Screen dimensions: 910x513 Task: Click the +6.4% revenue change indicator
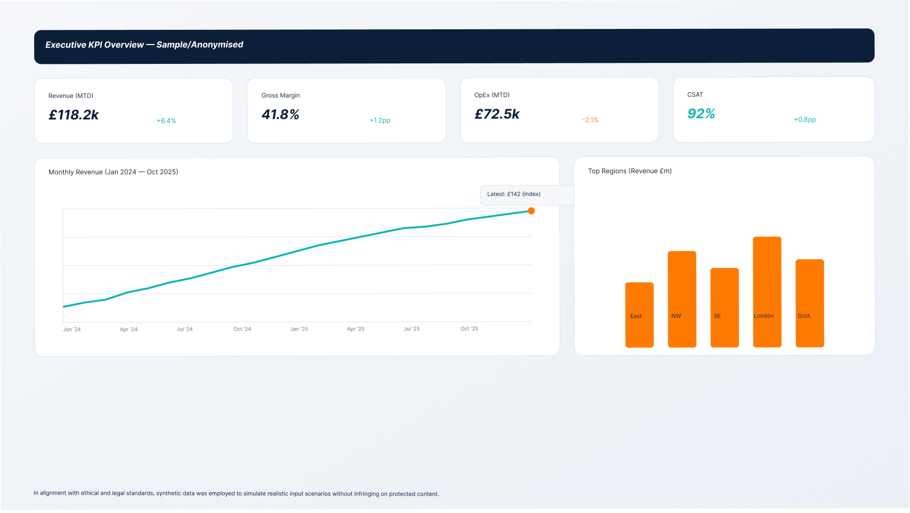tap(166, 121)
